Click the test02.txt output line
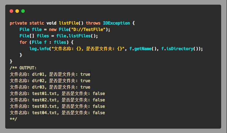 pos(57,100)
